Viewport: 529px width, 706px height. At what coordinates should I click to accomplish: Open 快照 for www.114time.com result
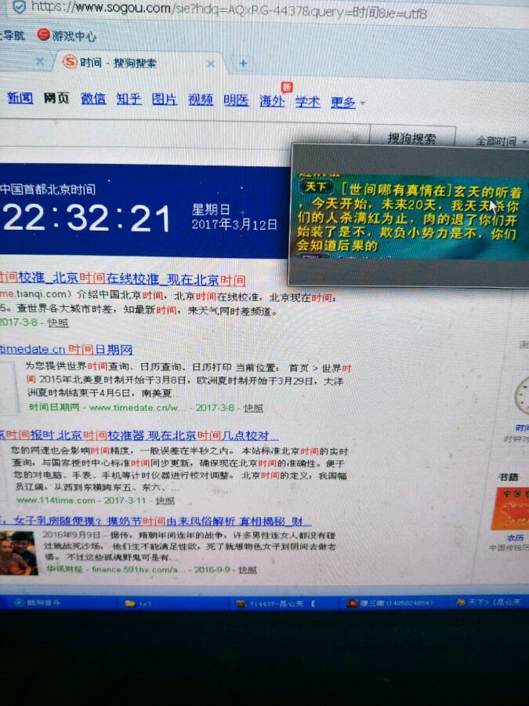point(165,500)
